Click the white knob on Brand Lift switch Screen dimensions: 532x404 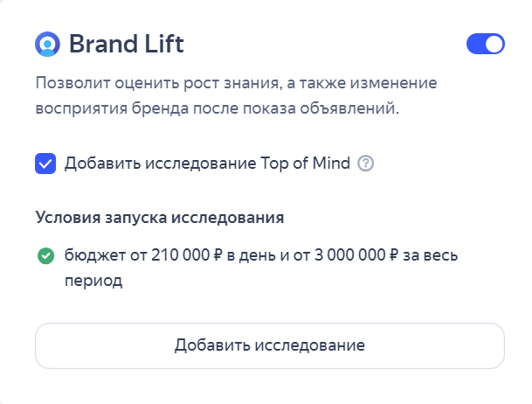[x=494, y=44]
